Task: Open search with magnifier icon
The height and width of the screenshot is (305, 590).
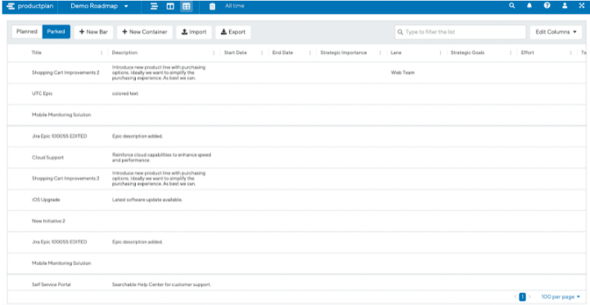Action: point(511,6)
